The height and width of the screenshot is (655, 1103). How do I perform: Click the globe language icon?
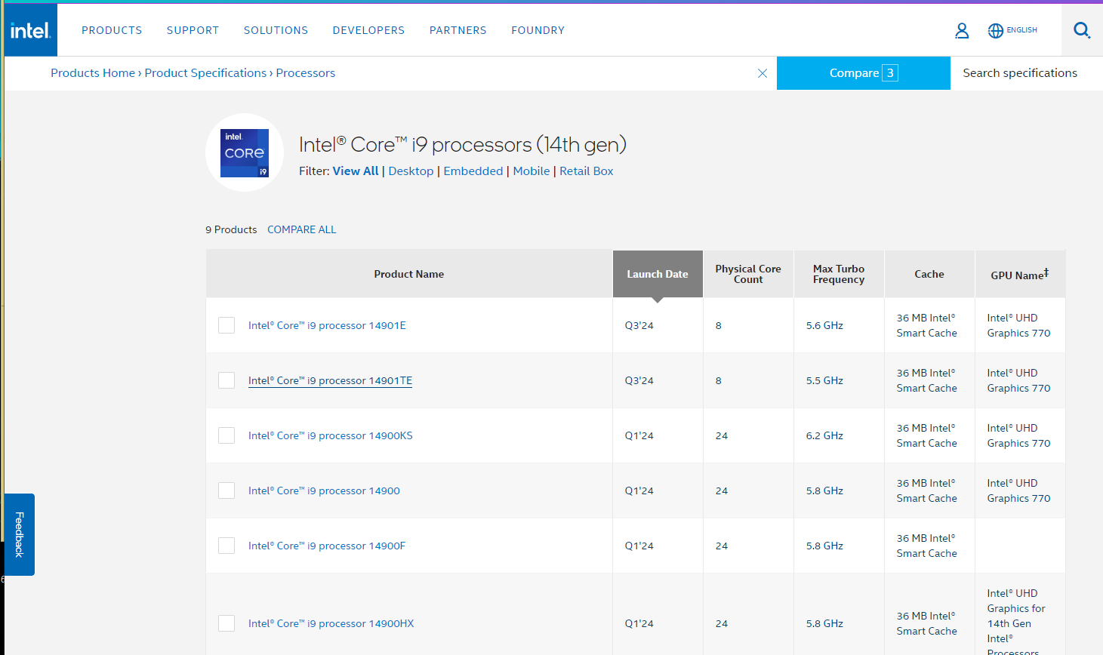point(996,30)
